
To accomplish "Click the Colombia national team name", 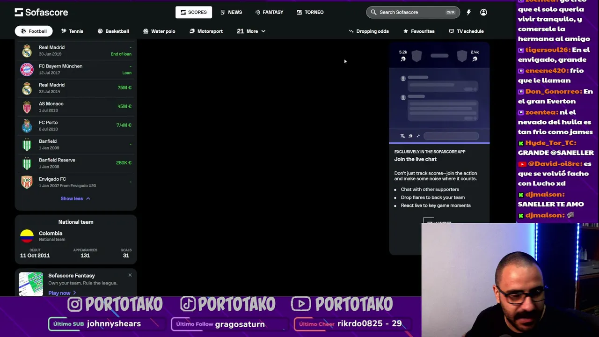I will pyautogui.click(x=51, y=233).
